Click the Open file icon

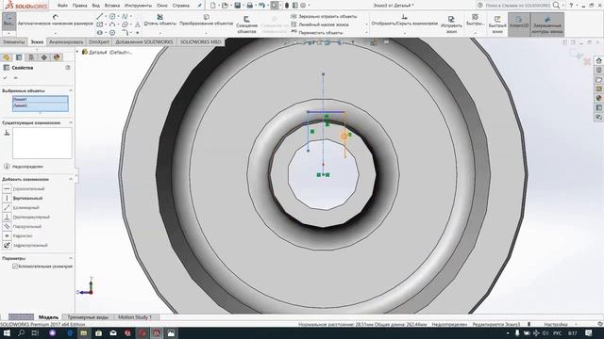[x=225, y=6]
